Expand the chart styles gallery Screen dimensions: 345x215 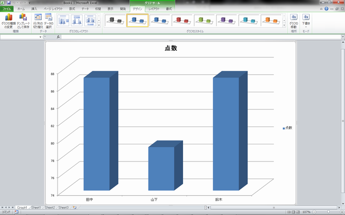tap(284, 25)
